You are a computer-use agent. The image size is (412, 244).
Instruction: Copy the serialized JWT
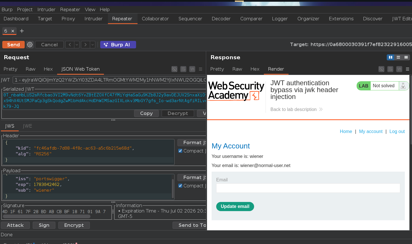coord(146,113)
